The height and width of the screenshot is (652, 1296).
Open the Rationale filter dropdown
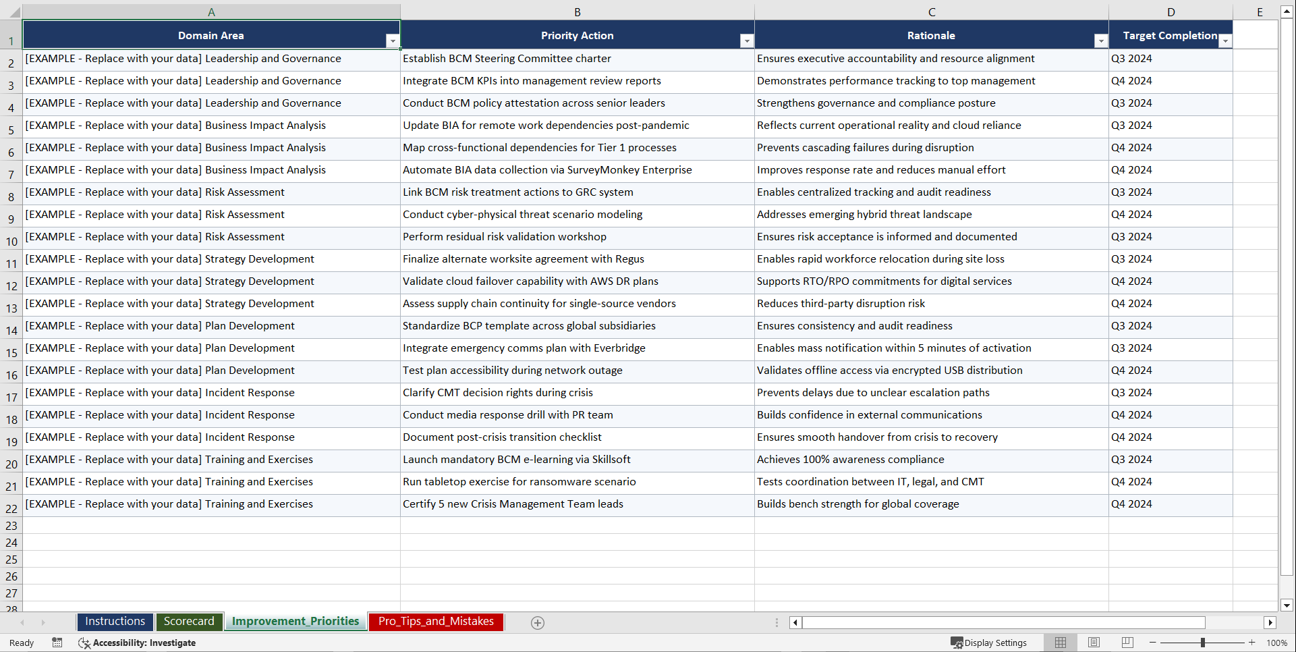pos(1101,40)
